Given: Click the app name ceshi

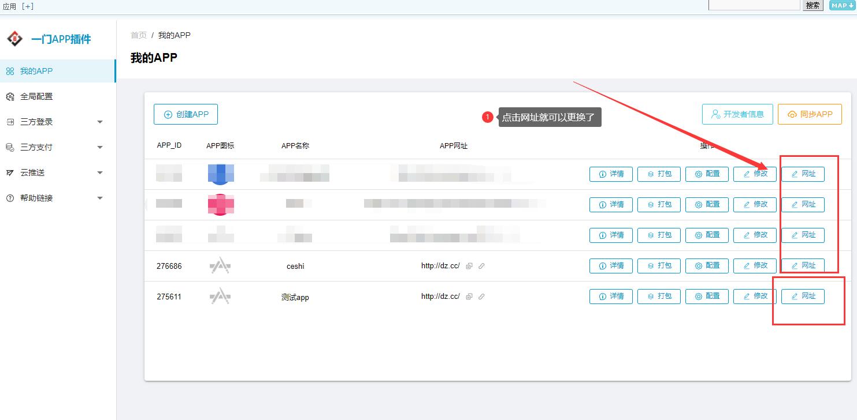Looking at the screenshot, I should click(295, 266).
